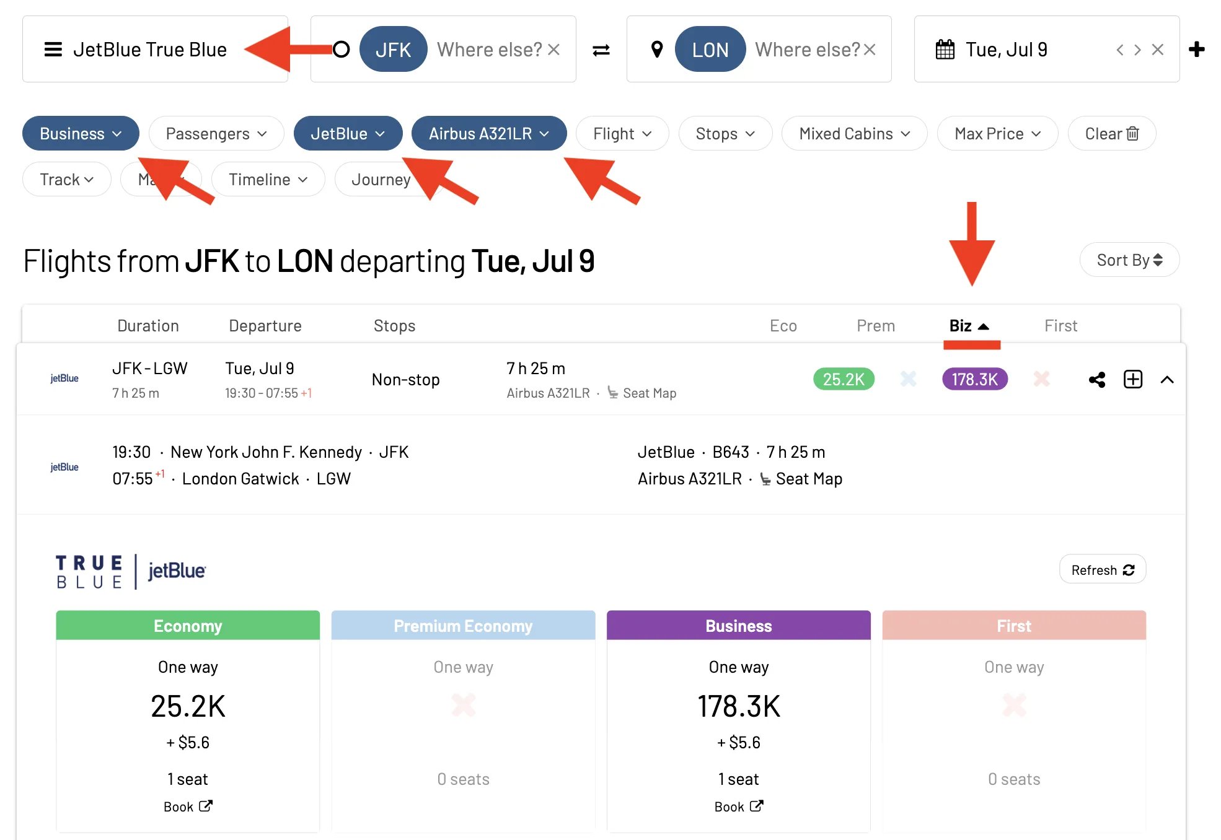Sort by the Duration column header
This screenshot has height=840, width=1221.
pos(148,325)
